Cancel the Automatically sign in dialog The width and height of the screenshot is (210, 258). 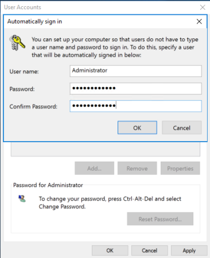click(182, 128)
